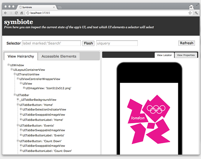
Task: Select UITabBarButtonLabel: 'Events' item
Action: click(43, 135)
